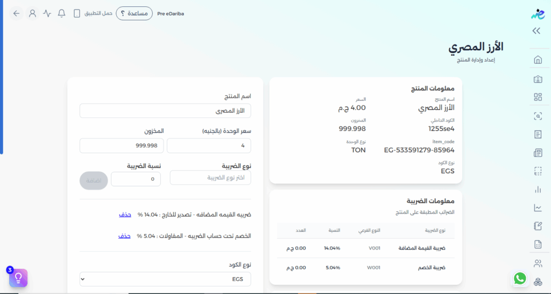Open the scan search icon in sidebar
The width and height of the screenshot is (551, 294).
click(538, 116)
